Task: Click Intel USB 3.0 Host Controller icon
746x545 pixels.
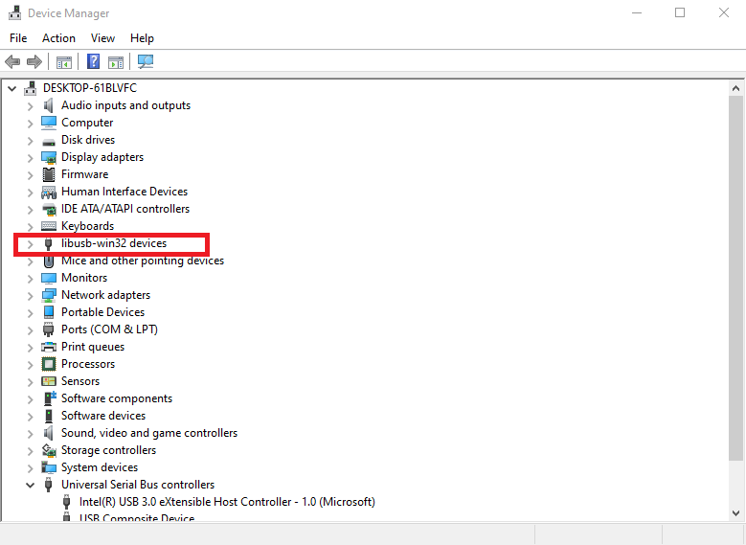Action: 67,502
